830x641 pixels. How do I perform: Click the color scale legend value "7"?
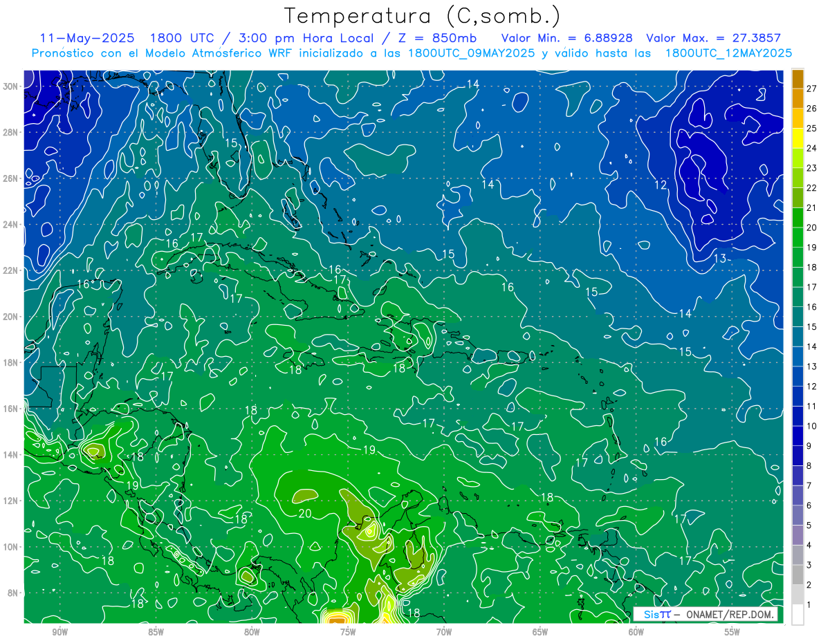click(x=809, y=485)
